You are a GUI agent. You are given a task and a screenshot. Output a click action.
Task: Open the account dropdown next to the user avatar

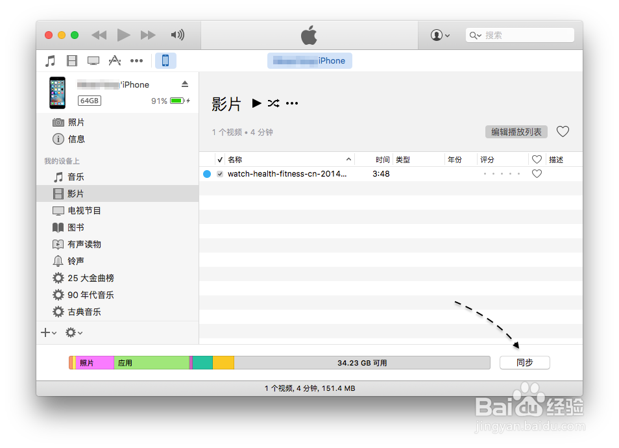pyautogui.click(x=440, y=35)
